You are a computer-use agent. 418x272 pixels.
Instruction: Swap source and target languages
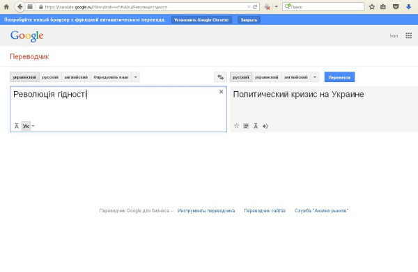(220, 77)
